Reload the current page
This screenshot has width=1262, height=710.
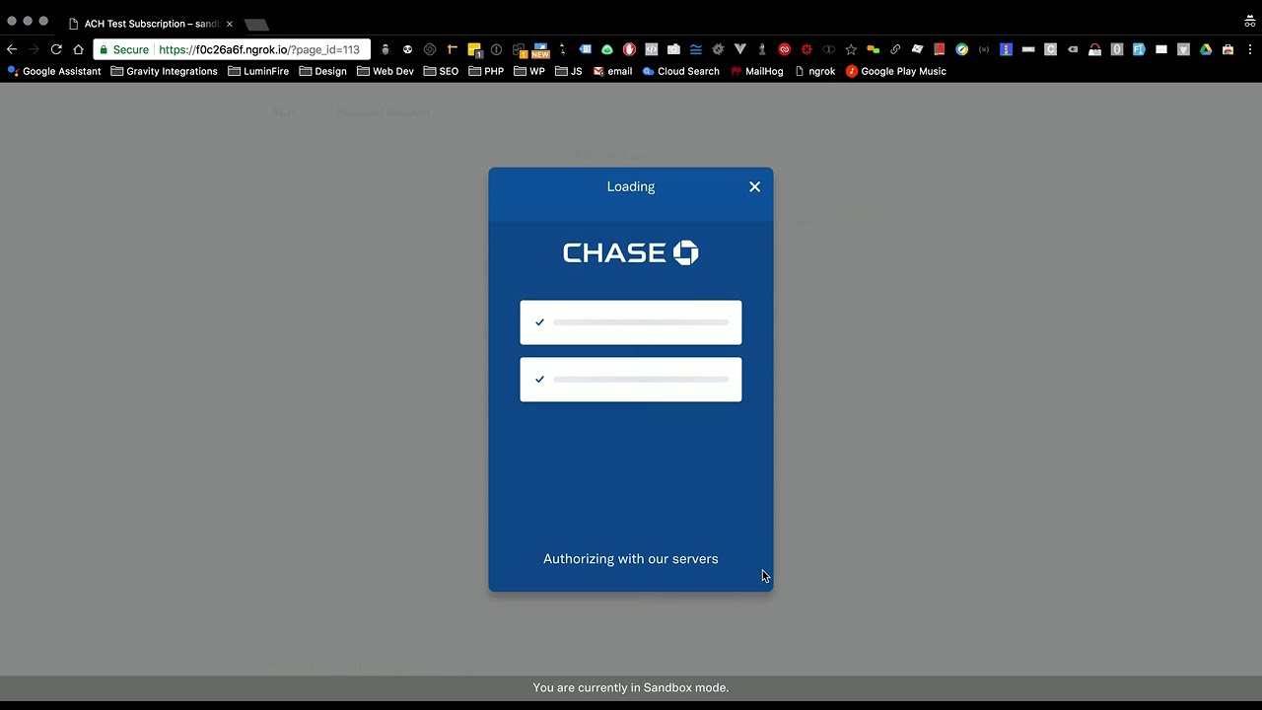click(x=56, y=49)
